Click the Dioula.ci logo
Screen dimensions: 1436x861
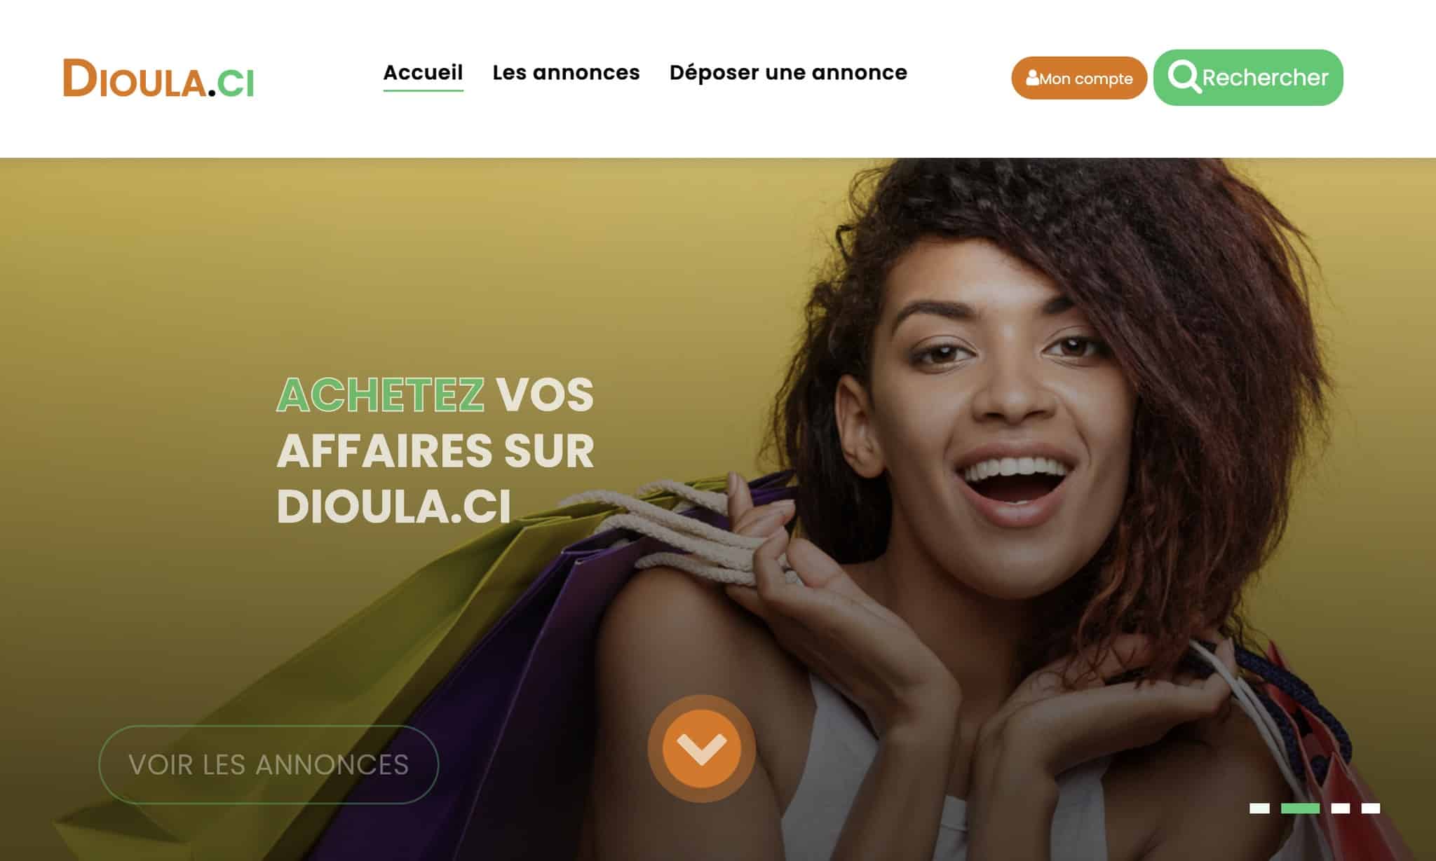tap(158, 78)
